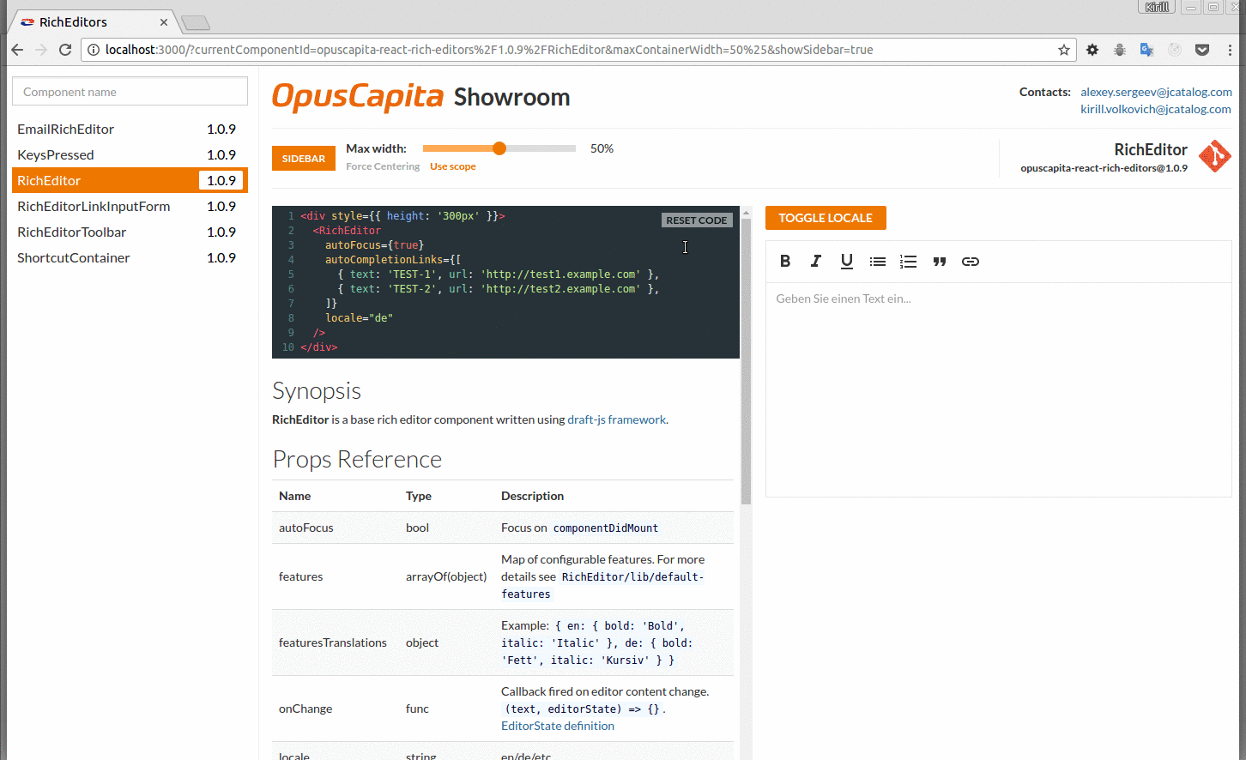Click RESET CODE button
The image size is (1246, 760).
click(697, 220)
